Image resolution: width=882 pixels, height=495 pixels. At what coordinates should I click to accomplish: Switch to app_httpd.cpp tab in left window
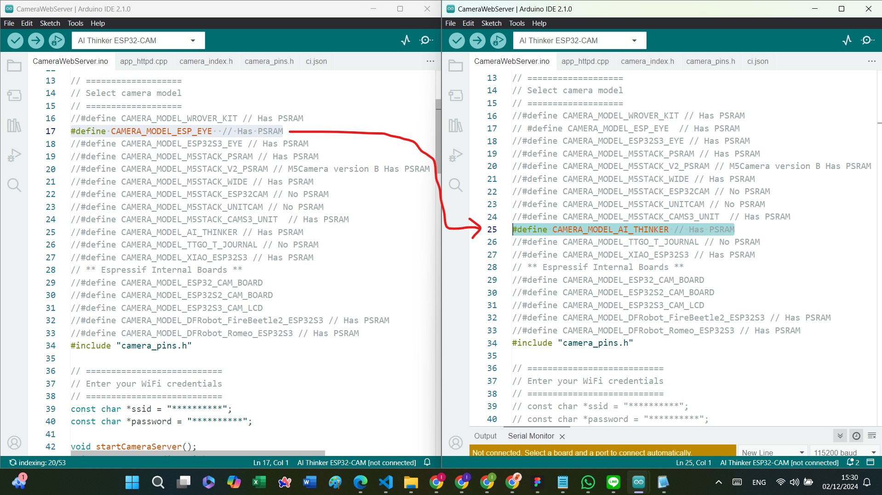(x=144, y=61)
